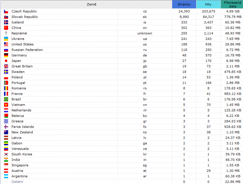Image resolution: width=243 pixels, height=184 pixels.
Task: Click the Faroe Islands flag icon
Action: coord(6,127)
